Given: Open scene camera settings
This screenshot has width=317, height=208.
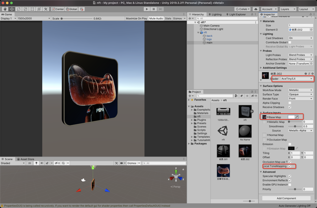Looking at the screenshot, I should pyautogui.click(x=122, y=163).
